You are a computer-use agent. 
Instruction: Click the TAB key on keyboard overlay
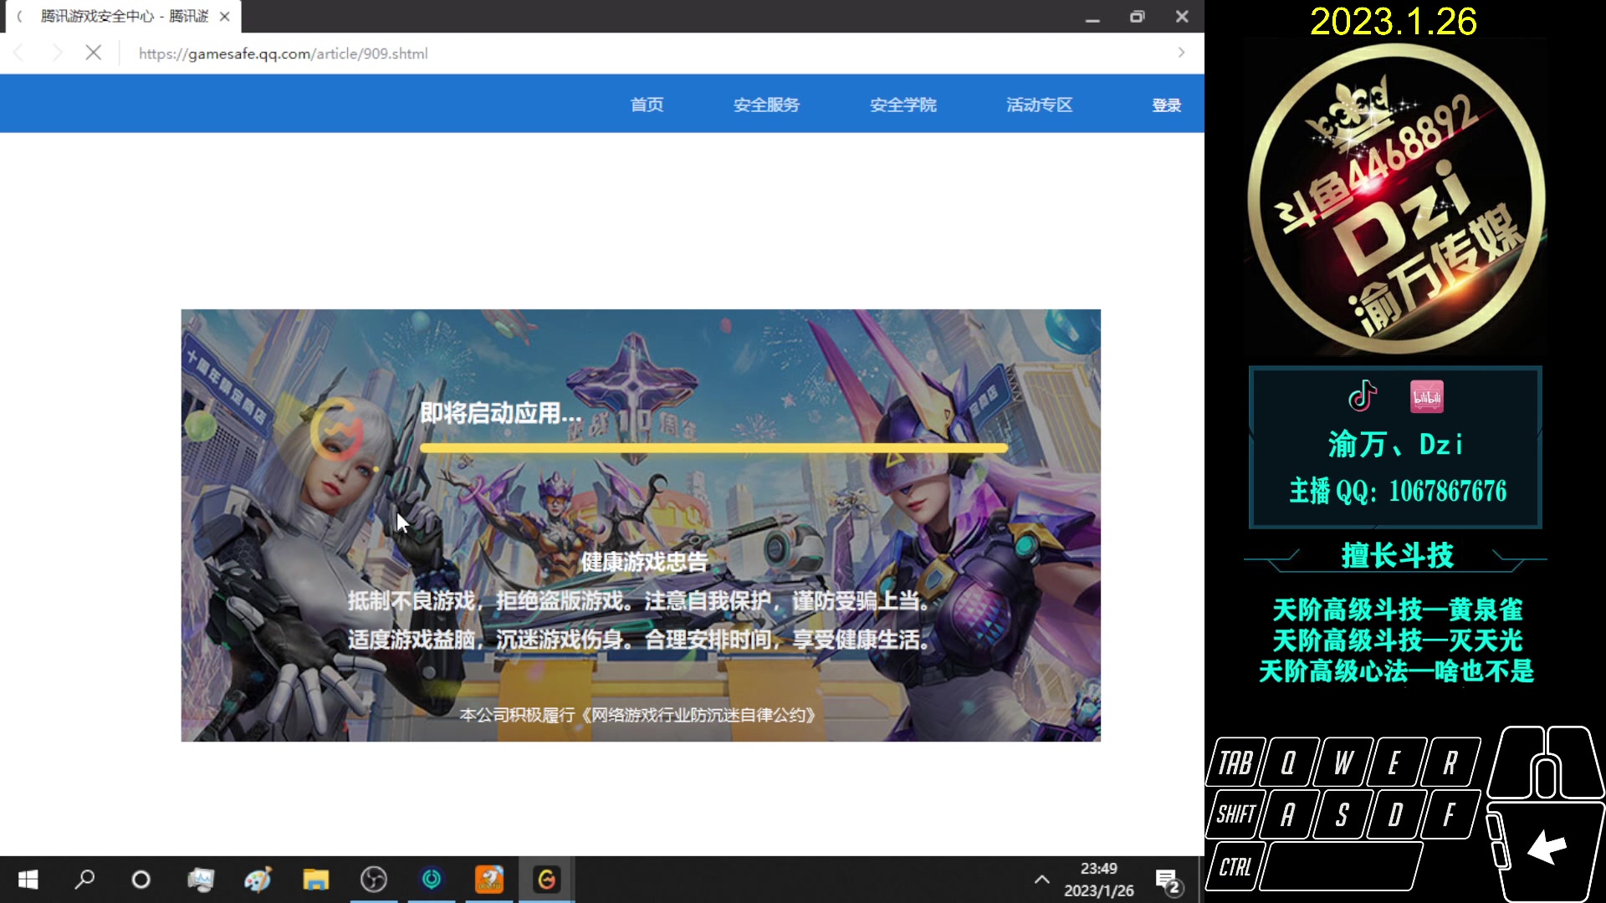click(1235, 763)
